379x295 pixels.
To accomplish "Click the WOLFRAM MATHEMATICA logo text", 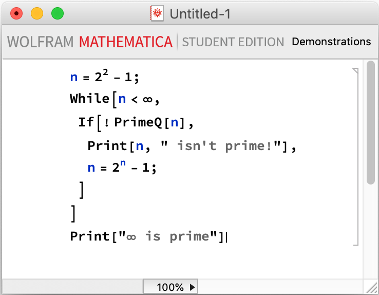I will (x=90, y=42).
